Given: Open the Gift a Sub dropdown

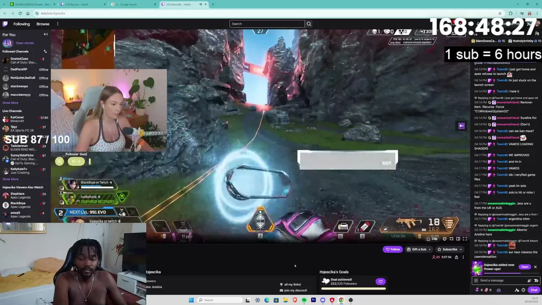Looking at the screenshot, I should [x=418, y=250].
